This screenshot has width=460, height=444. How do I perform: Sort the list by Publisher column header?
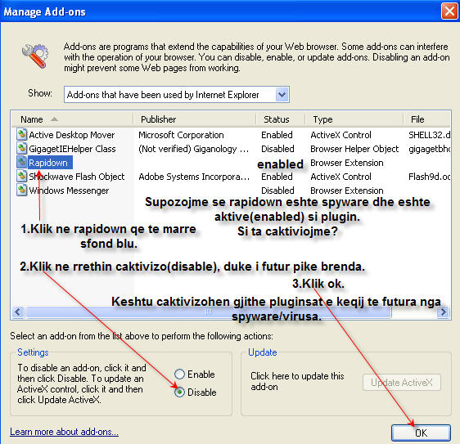pyautogui.click(x=194, y=119)
